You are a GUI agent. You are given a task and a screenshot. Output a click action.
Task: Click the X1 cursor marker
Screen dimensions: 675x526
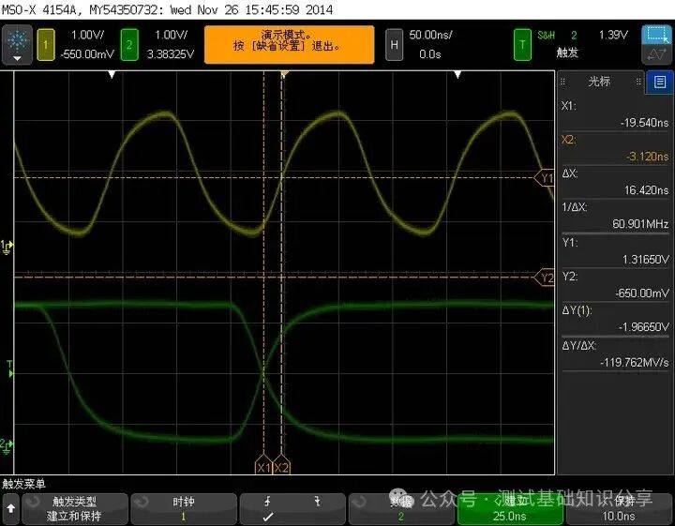(263, 466)
